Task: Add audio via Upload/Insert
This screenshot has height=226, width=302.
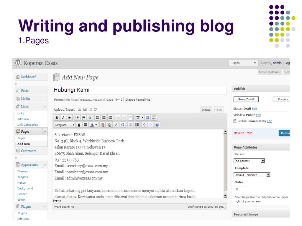Action: tap(90, 109)
